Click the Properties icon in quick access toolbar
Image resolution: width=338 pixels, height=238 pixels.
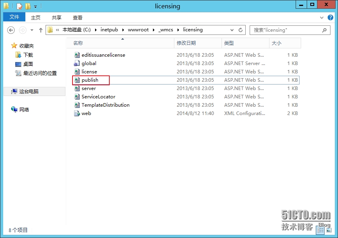coord(19,6)
